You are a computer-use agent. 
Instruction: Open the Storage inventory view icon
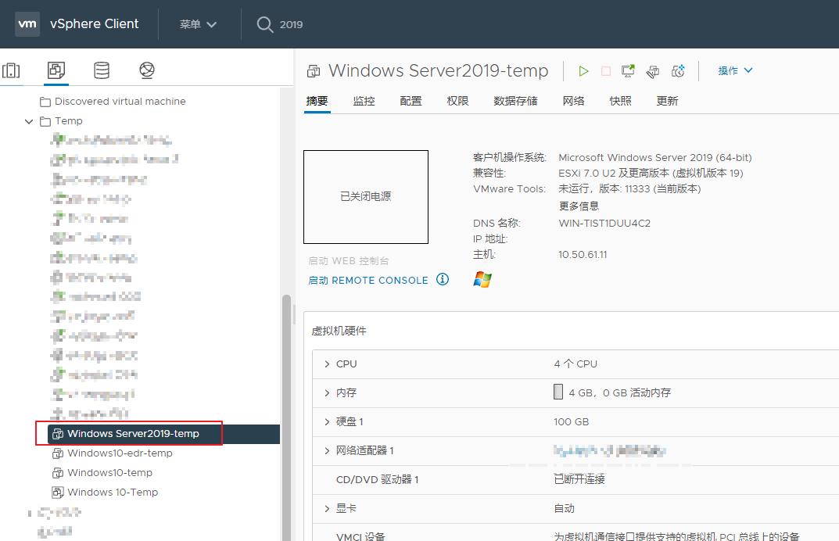(102, 71)
